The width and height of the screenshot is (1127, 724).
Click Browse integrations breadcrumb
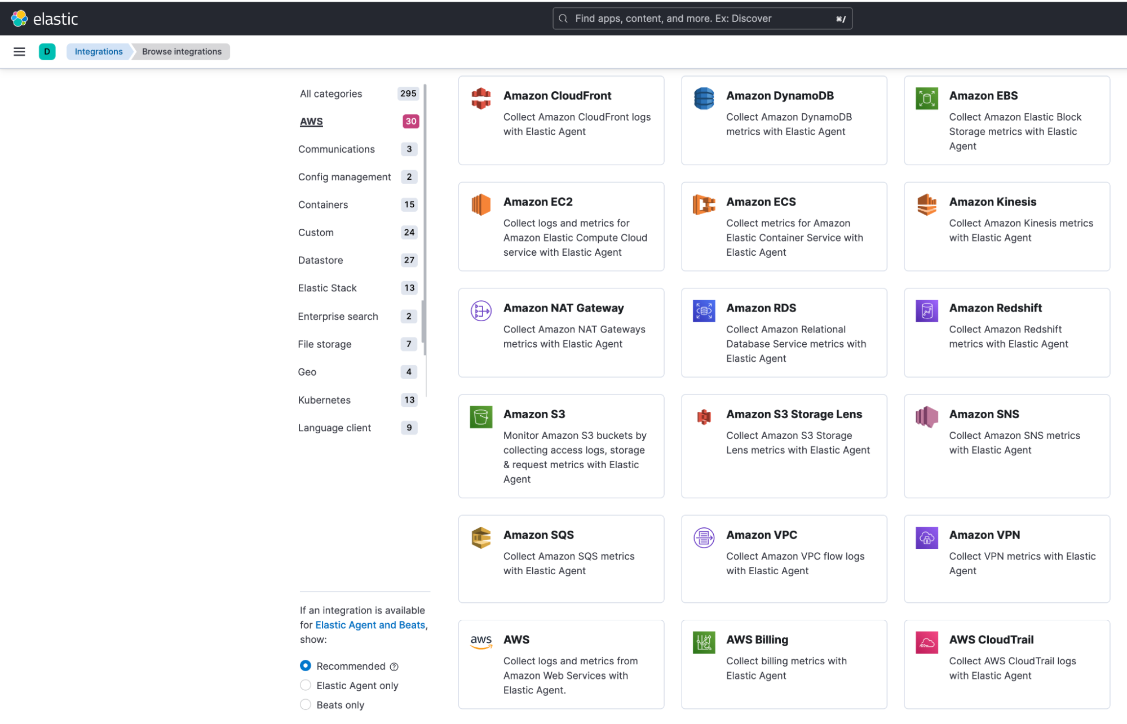point(182,52)
